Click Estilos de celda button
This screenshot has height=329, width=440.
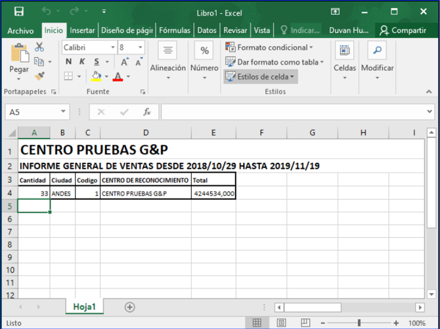[261, 76]
